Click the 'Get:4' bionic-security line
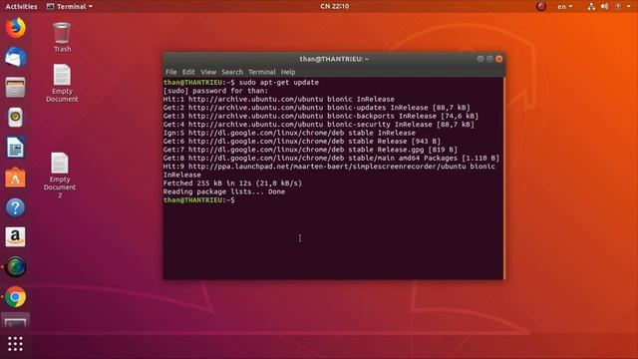The width and height of the screenshot is (638, 359). point(319,125)
